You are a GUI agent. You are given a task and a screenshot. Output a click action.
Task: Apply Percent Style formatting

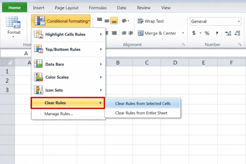tap(207, 33)
